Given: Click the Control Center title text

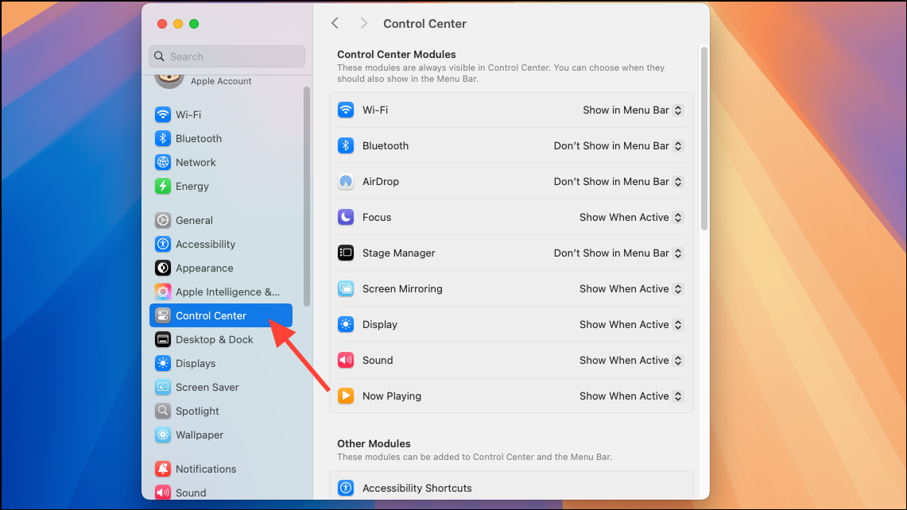Looking at the screenshot, I should pyautogui.click(x=424, y=24).
